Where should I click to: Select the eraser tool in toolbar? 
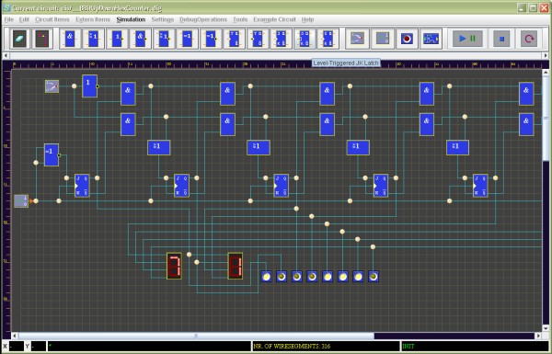click(19, 39)
